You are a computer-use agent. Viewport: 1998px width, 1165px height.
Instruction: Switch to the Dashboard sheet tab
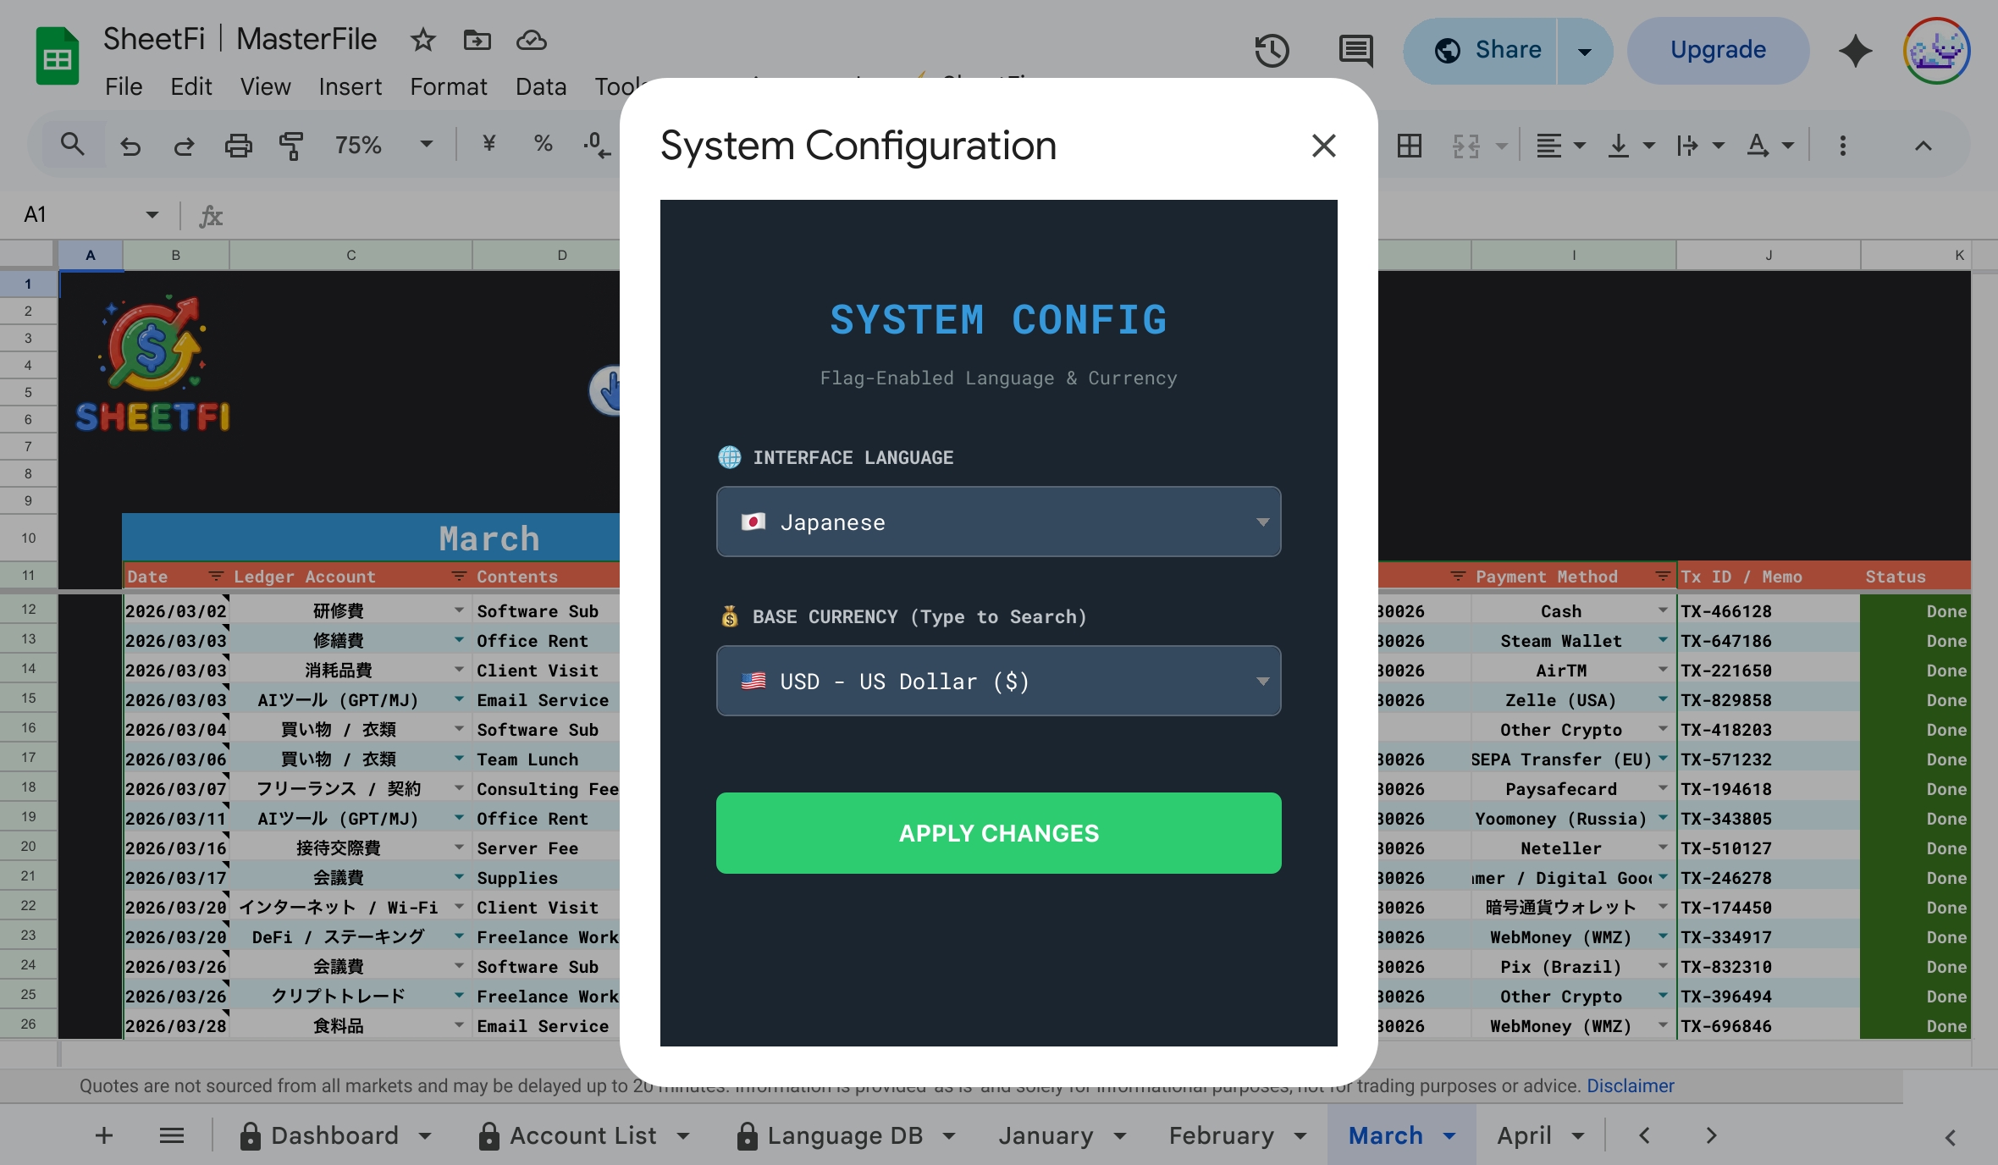point(334,1135)
